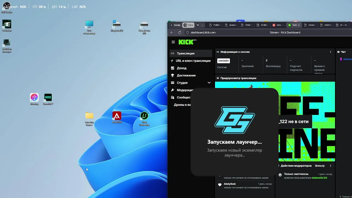Open the Дропы sidebar item
352x198 pixels.
click(182, 105)
